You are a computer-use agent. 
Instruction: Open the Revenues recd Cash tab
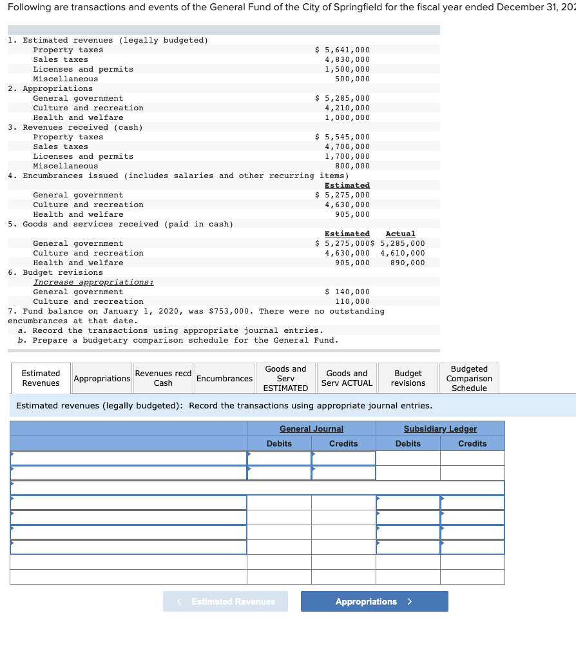point(163,377)
